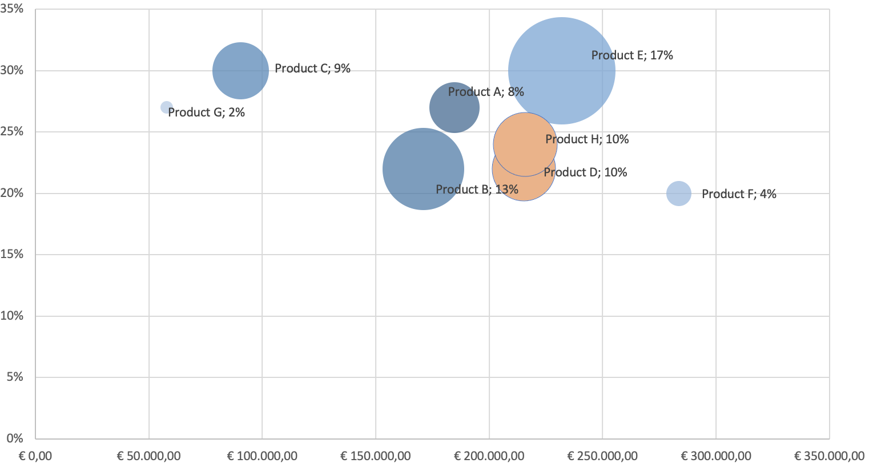Click the 'Product G; 2%' data label

(x=206, y=112)
